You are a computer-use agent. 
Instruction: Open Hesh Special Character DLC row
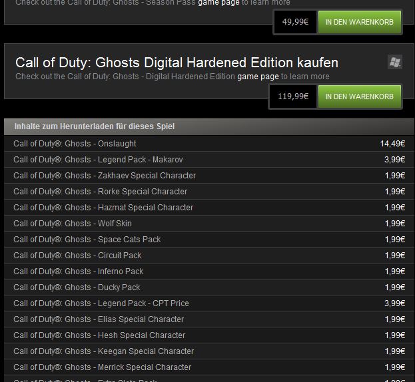(x=209, y=335)
